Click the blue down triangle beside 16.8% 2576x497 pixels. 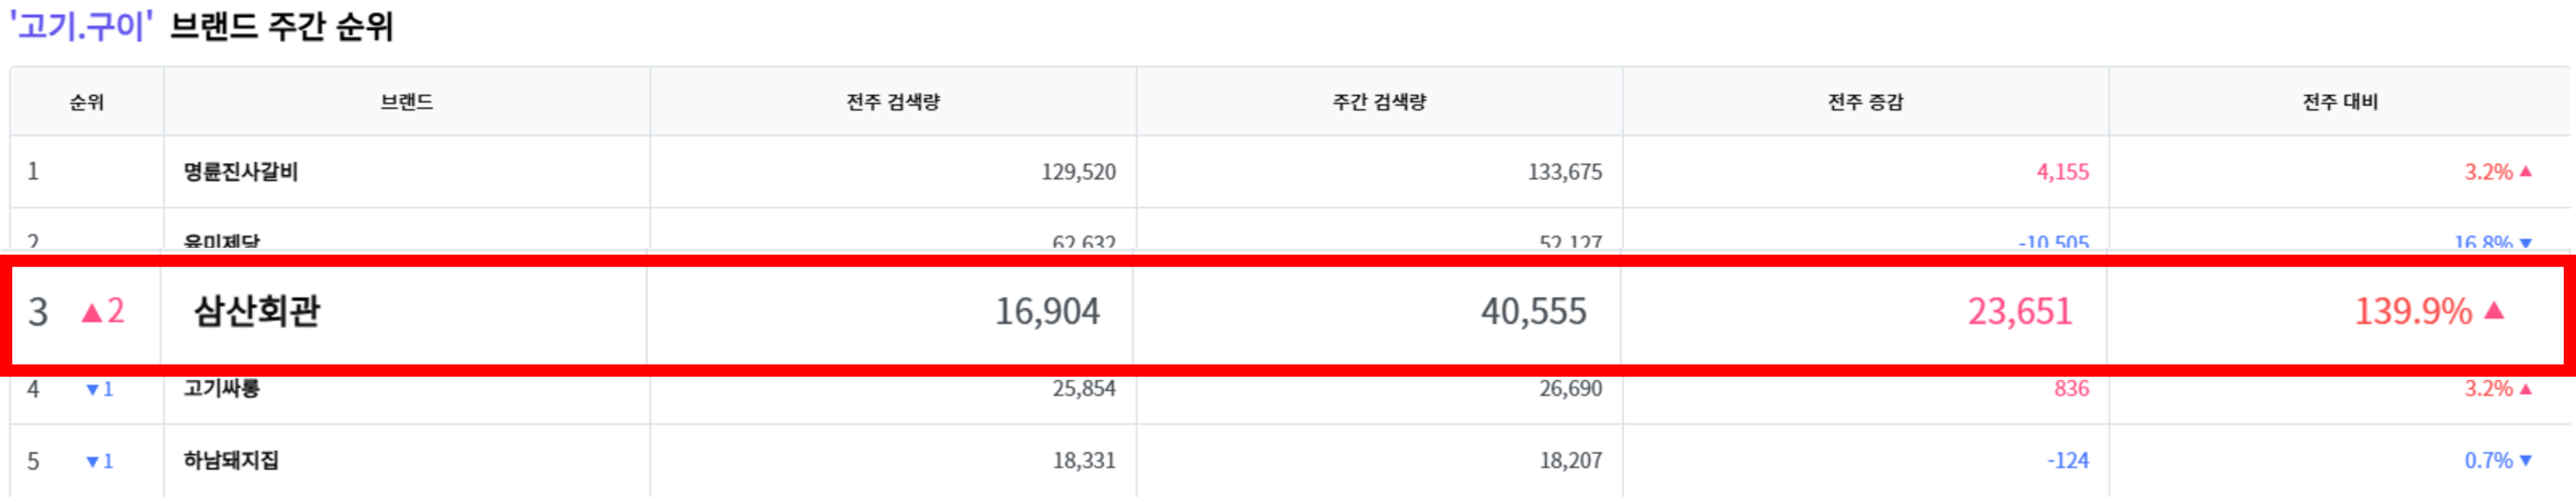(x=2526, y=243)
